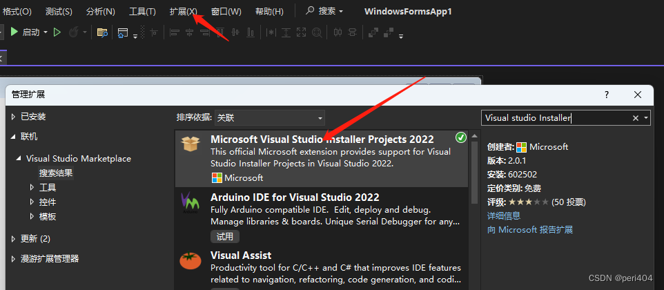Open the 窗口(W) menu
This screenshot has width=664, height=290.
pos(226,12)
